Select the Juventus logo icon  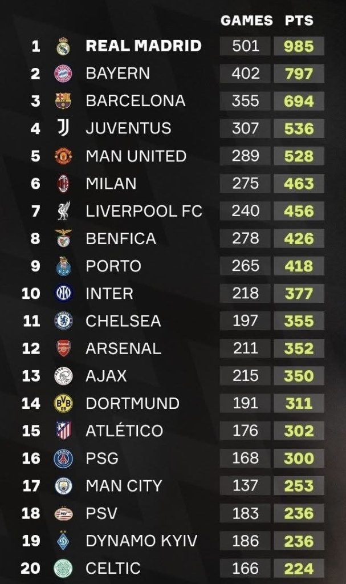pos(63,128)
